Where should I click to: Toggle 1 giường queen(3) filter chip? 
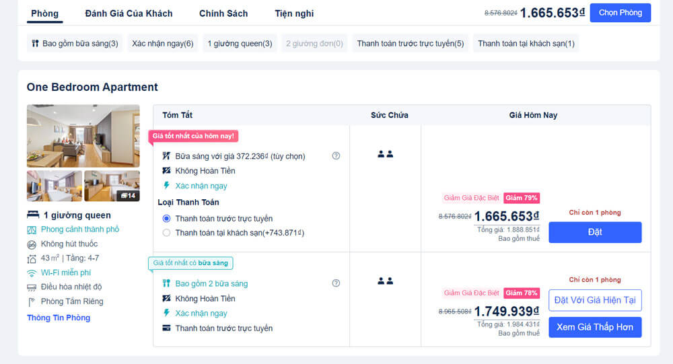point(240,43)
